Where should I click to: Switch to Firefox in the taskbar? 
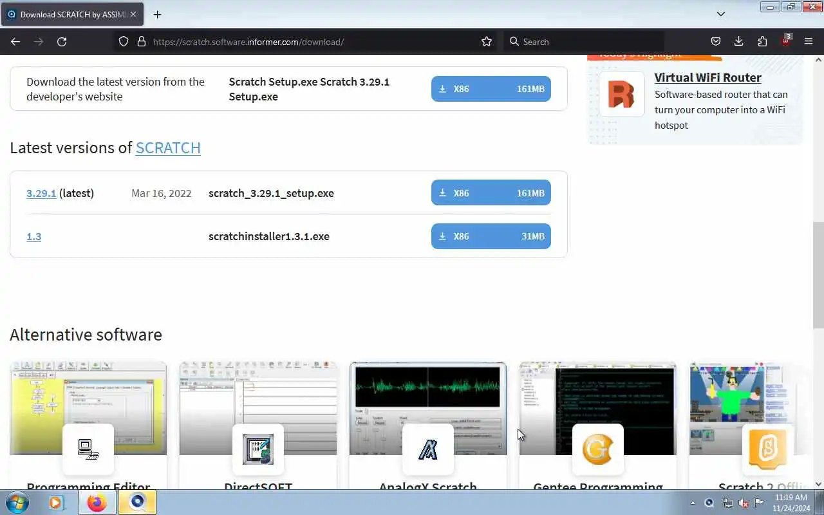pos(97,502)
